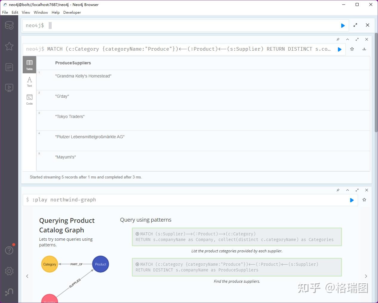
Task: Fullscreen the MATCH result frame
Action: coord(357,39)
